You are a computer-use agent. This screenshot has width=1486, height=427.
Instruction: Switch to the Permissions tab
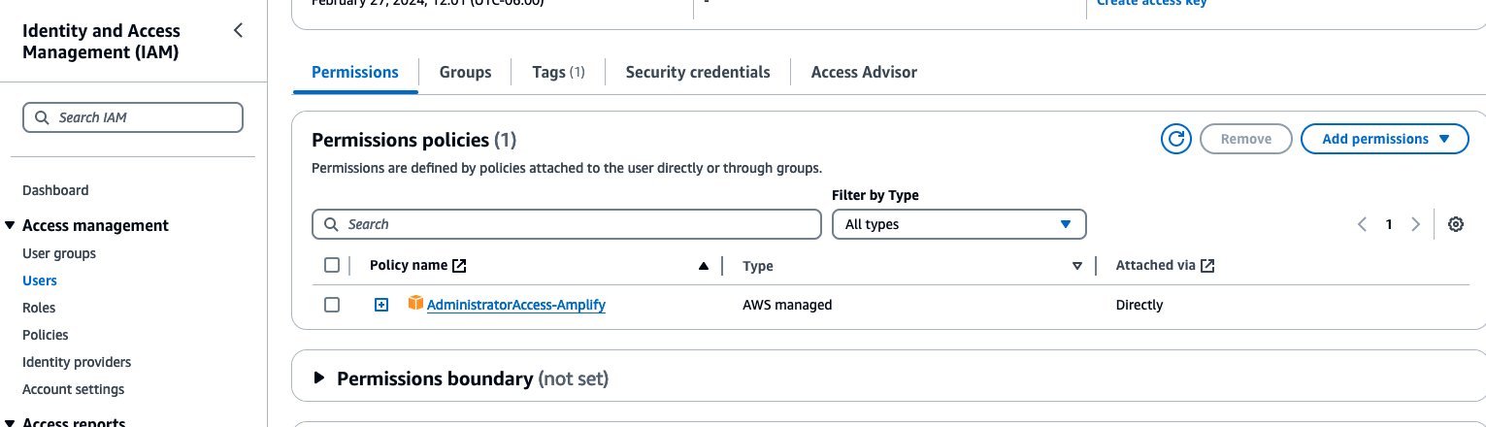tap(355, 72)
